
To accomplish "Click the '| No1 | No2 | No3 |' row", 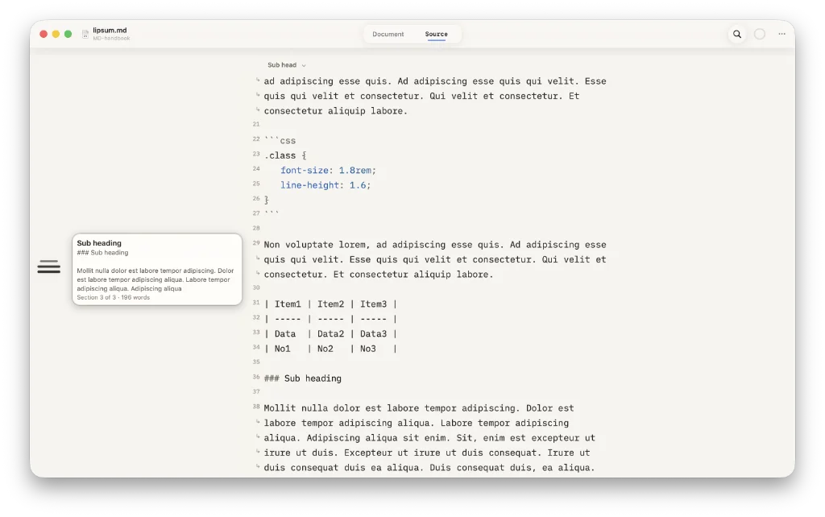I will point(330,349).
